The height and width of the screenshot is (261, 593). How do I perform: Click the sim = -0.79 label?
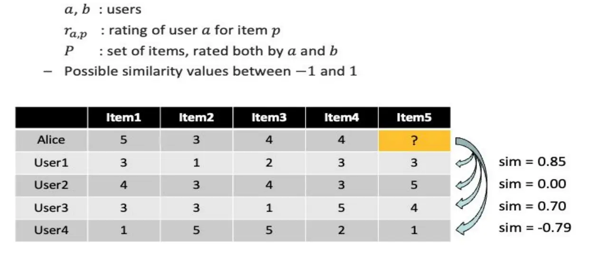535,228
